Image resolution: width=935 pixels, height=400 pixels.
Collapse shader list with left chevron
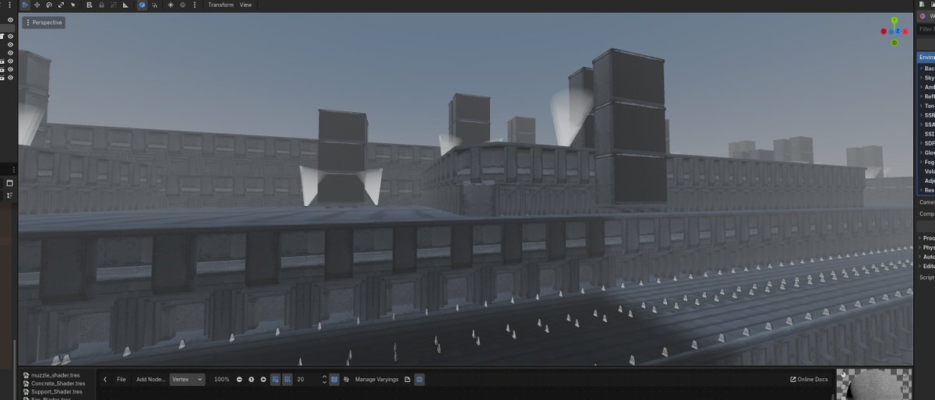[x=105, y=379]
